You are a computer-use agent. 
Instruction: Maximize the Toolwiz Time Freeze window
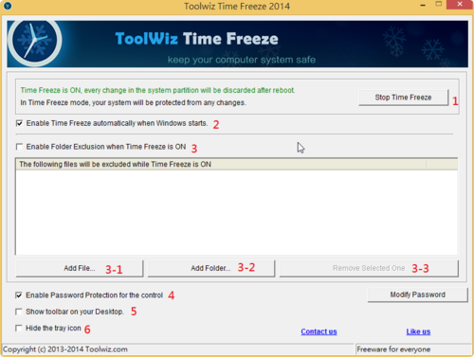click(439, 5)
